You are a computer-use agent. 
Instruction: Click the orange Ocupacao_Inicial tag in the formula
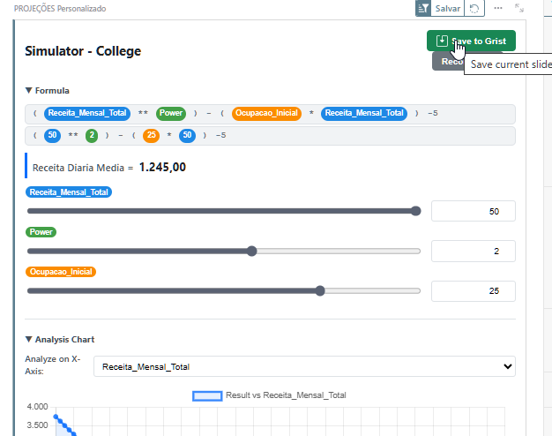pyautogui.click(x=268, y=113)
